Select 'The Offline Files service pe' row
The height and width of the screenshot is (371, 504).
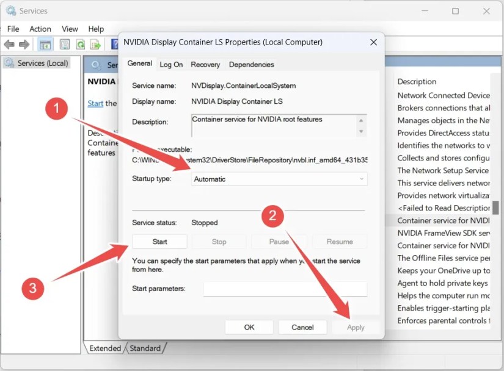(x=444, y=258)
